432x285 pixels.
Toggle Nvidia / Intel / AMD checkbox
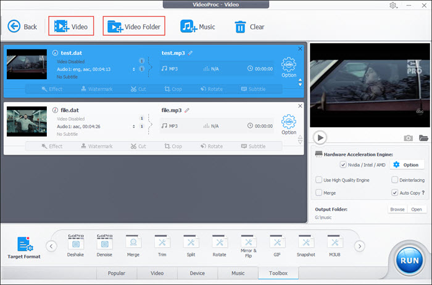coord(343,164)
